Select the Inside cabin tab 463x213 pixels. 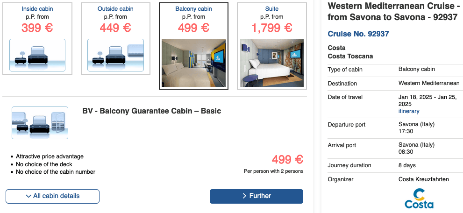pyautogui.click(x=37, y=9)
